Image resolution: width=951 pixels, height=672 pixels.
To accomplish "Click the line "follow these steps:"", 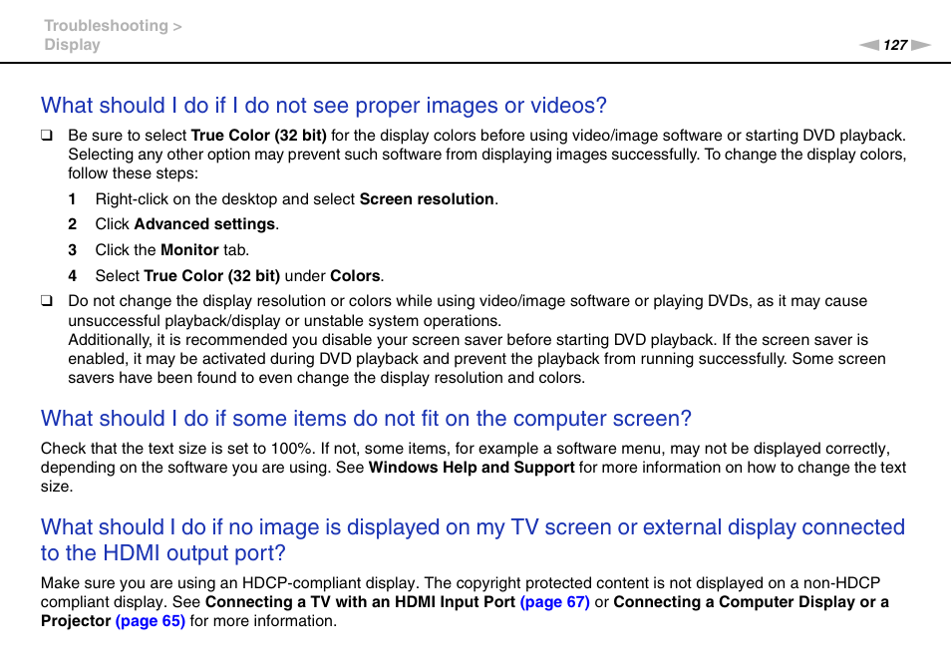I will click(x=133, y=173).
